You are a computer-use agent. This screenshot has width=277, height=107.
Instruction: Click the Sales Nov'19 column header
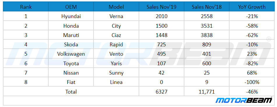(x=161, y=7)
